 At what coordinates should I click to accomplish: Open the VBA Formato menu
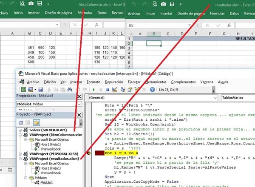(93, 82)
